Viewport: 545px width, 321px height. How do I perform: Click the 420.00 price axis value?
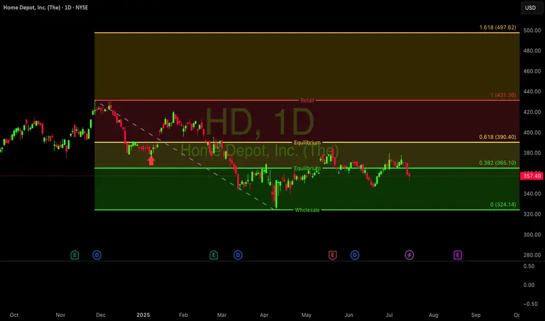tap(532, 112)
